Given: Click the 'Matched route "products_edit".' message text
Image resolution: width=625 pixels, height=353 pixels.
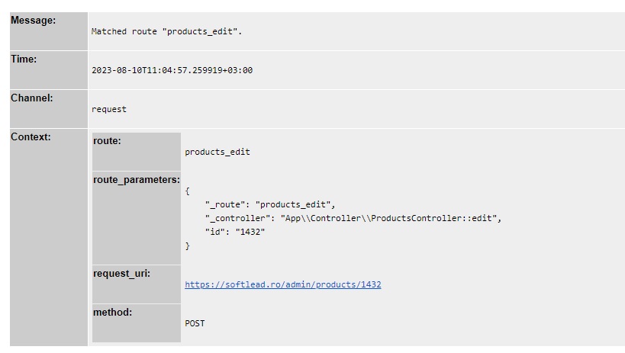Looking at the screenshot, I should [x=166, y=31].
